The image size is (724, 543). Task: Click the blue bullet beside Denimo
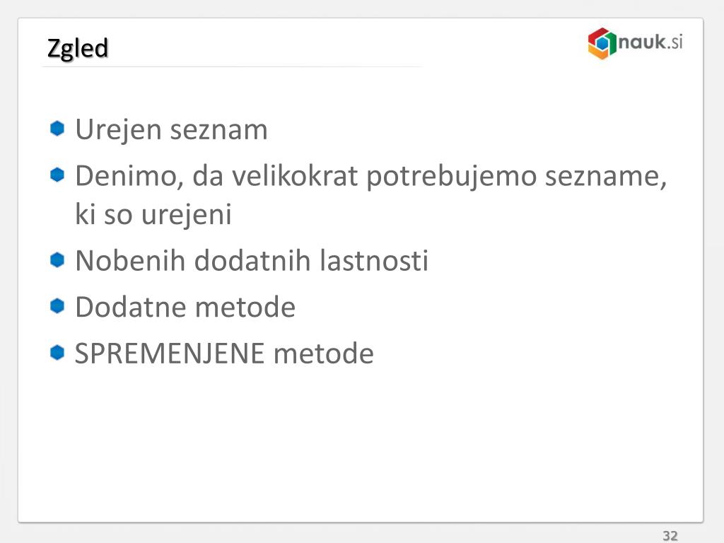click(57, 175)
